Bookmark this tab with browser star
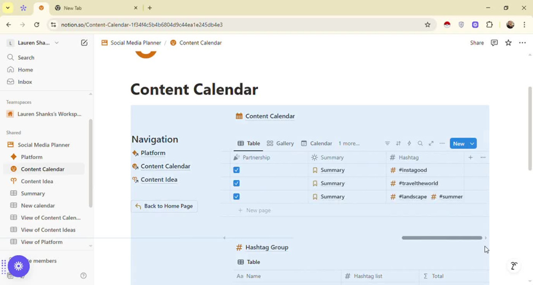 [x=427, y=25]
